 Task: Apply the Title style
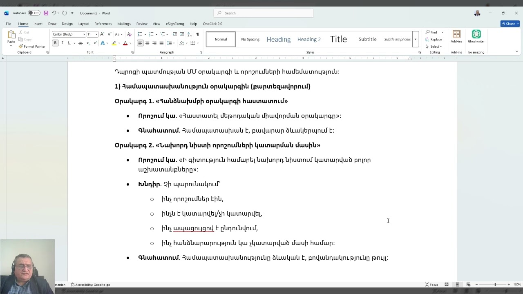click(338, 39)
